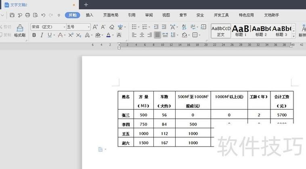Image resolution: width=306 pixels, height=169 pixels.
Task: Center align the text
Action: coord(142,35)
